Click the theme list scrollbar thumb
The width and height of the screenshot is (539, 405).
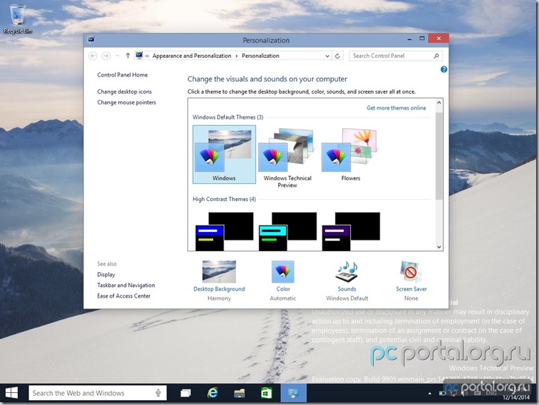point(439,155)
